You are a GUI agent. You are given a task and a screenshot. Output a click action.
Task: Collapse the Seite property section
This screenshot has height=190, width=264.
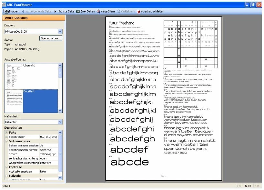[x=6, y=133]
